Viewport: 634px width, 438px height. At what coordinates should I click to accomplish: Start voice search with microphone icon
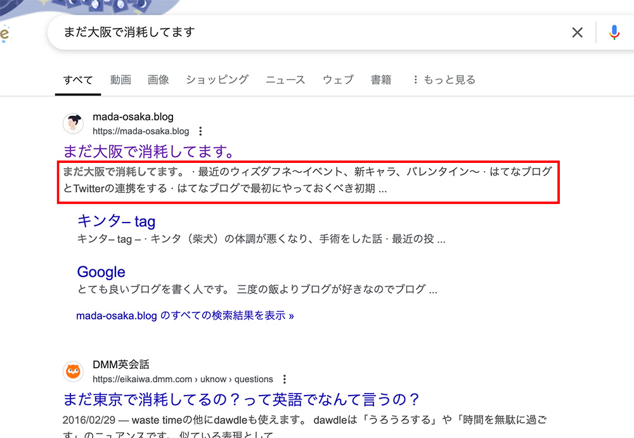click(x=614, y=32)
